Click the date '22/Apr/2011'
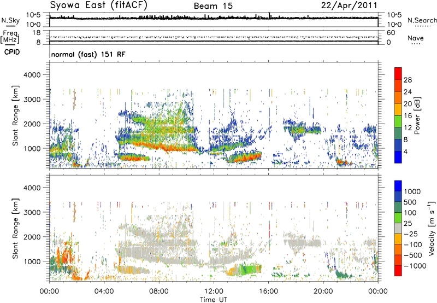This screenshot has width=437, height=303. click(349, 5)
